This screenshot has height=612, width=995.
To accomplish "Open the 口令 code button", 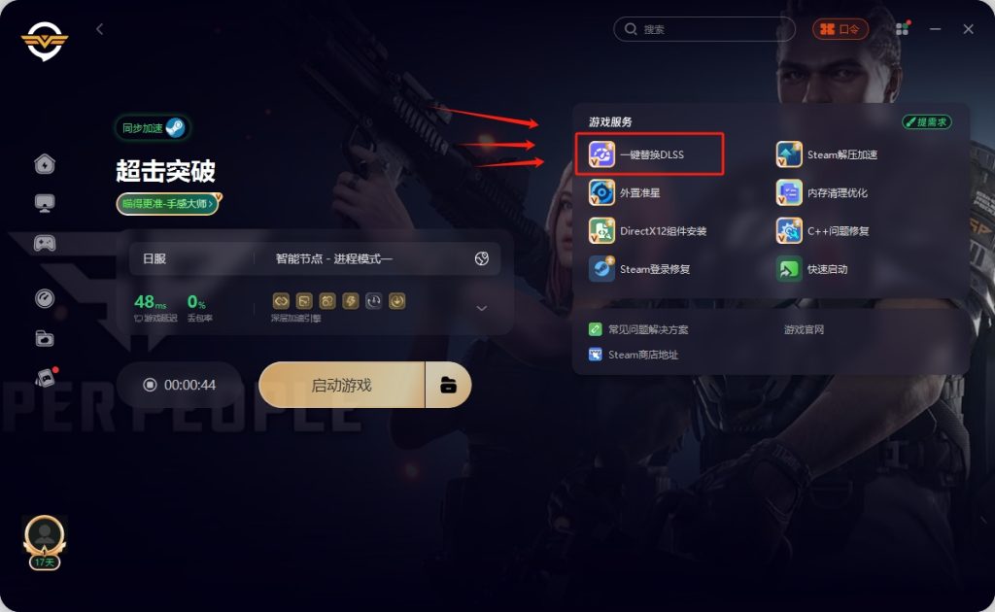I will pyautogui.click(x=841, y=29).
